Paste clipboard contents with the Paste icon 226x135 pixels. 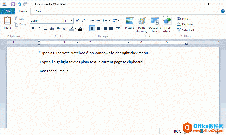click(7, 21)
